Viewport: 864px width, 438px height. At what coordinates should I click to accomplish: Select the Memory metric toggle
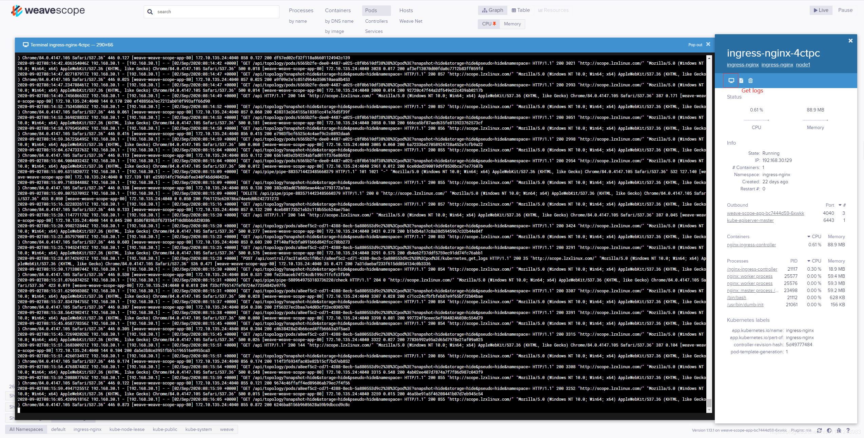512,24
